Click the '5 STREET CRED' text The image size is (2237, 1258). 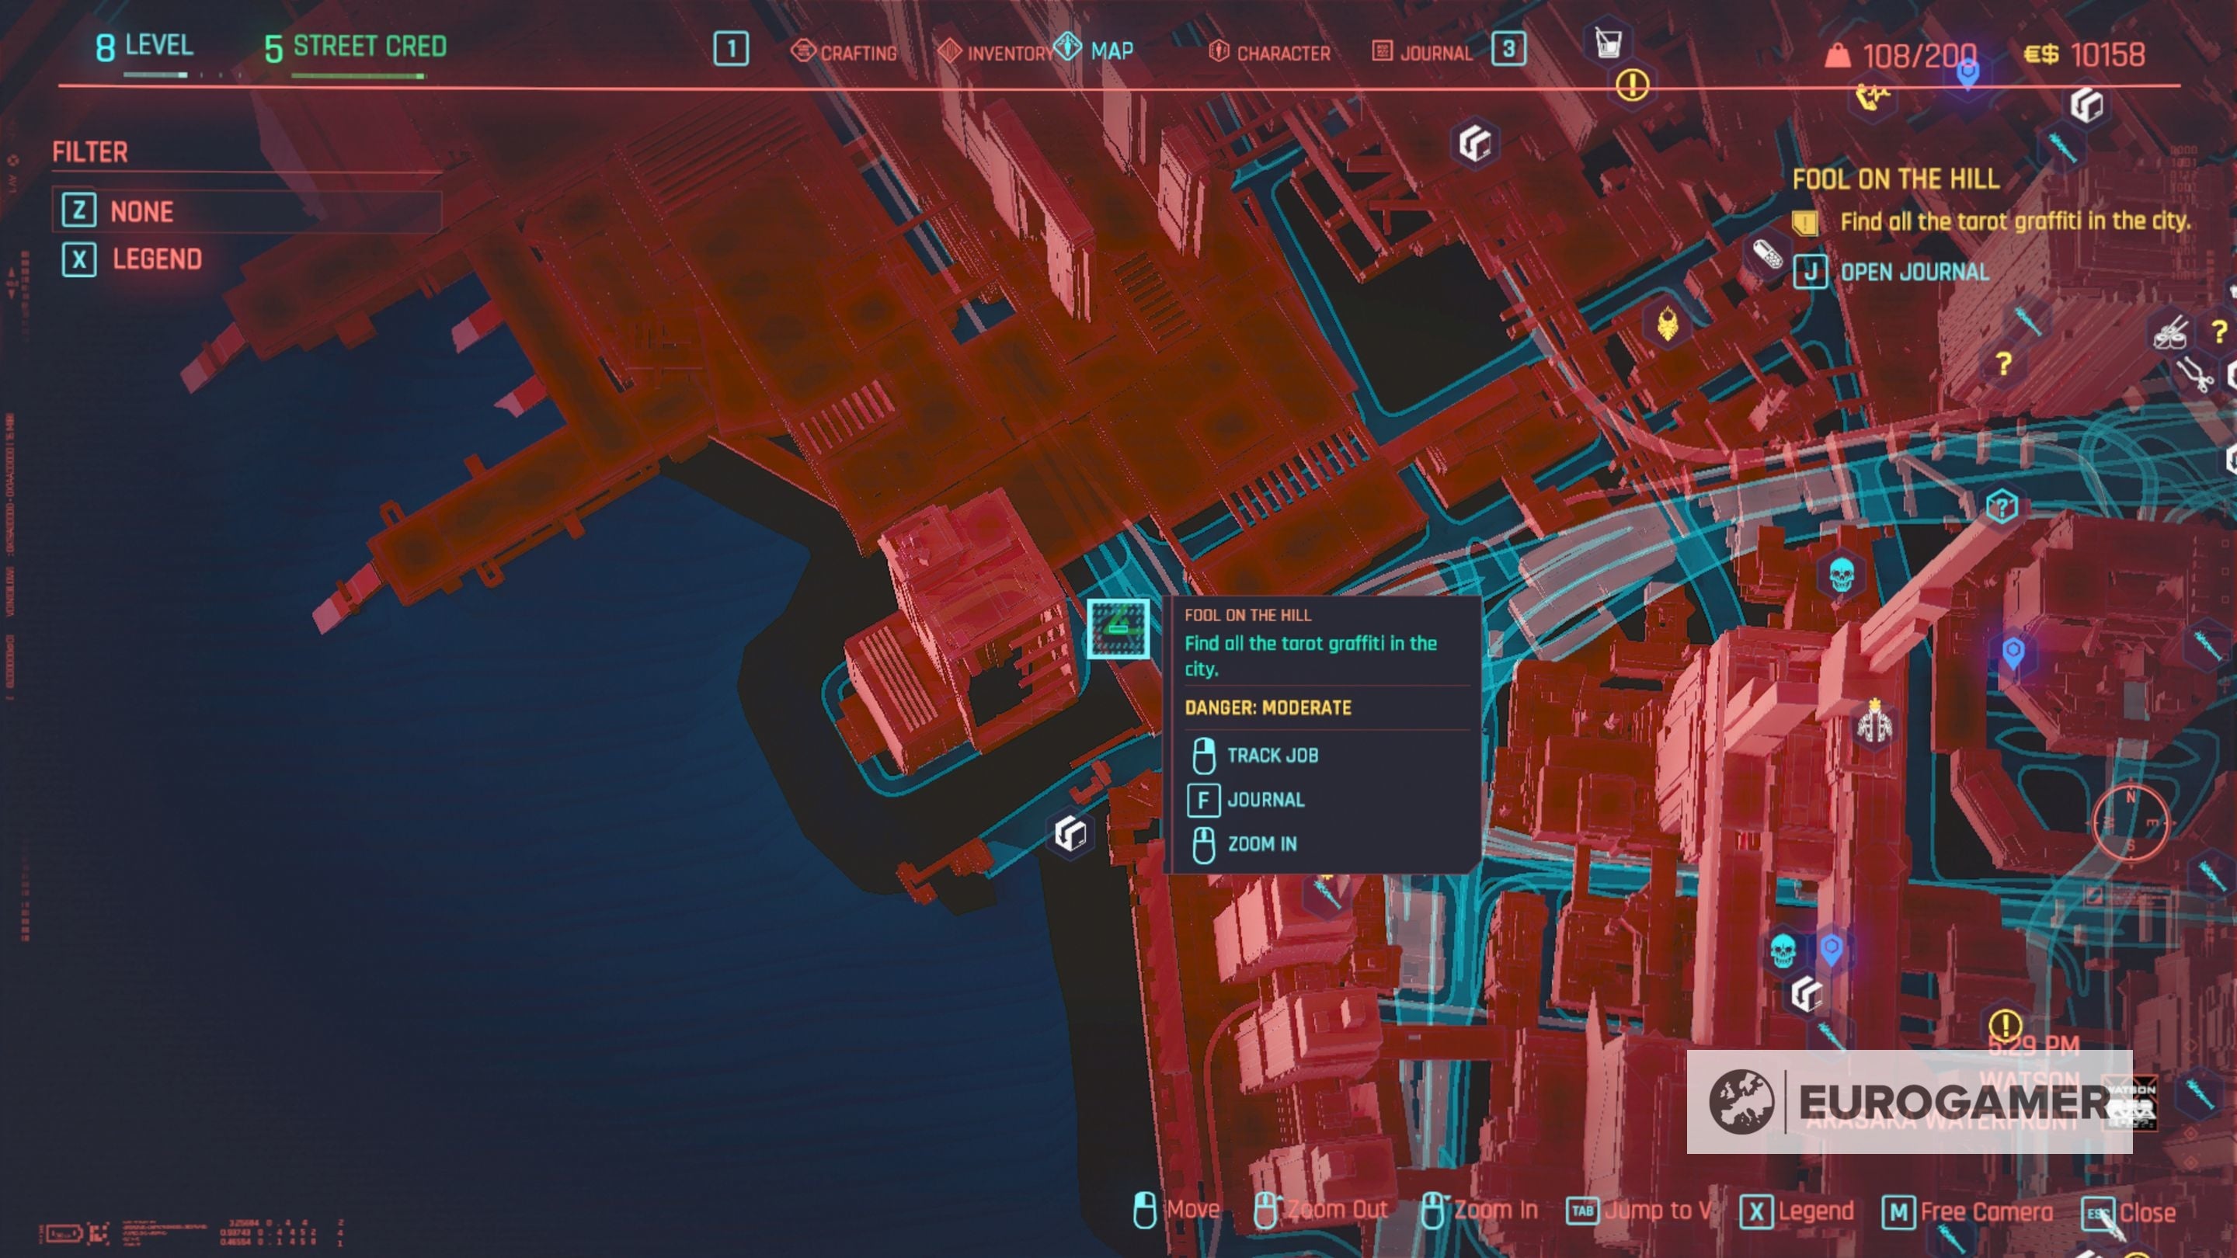[x=356, y=47]
